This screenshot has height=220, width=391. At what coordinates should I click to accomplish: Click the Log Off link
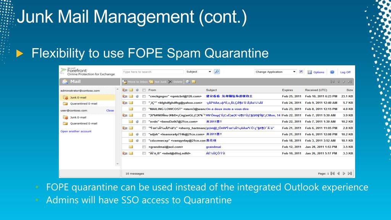click(345, 72)
